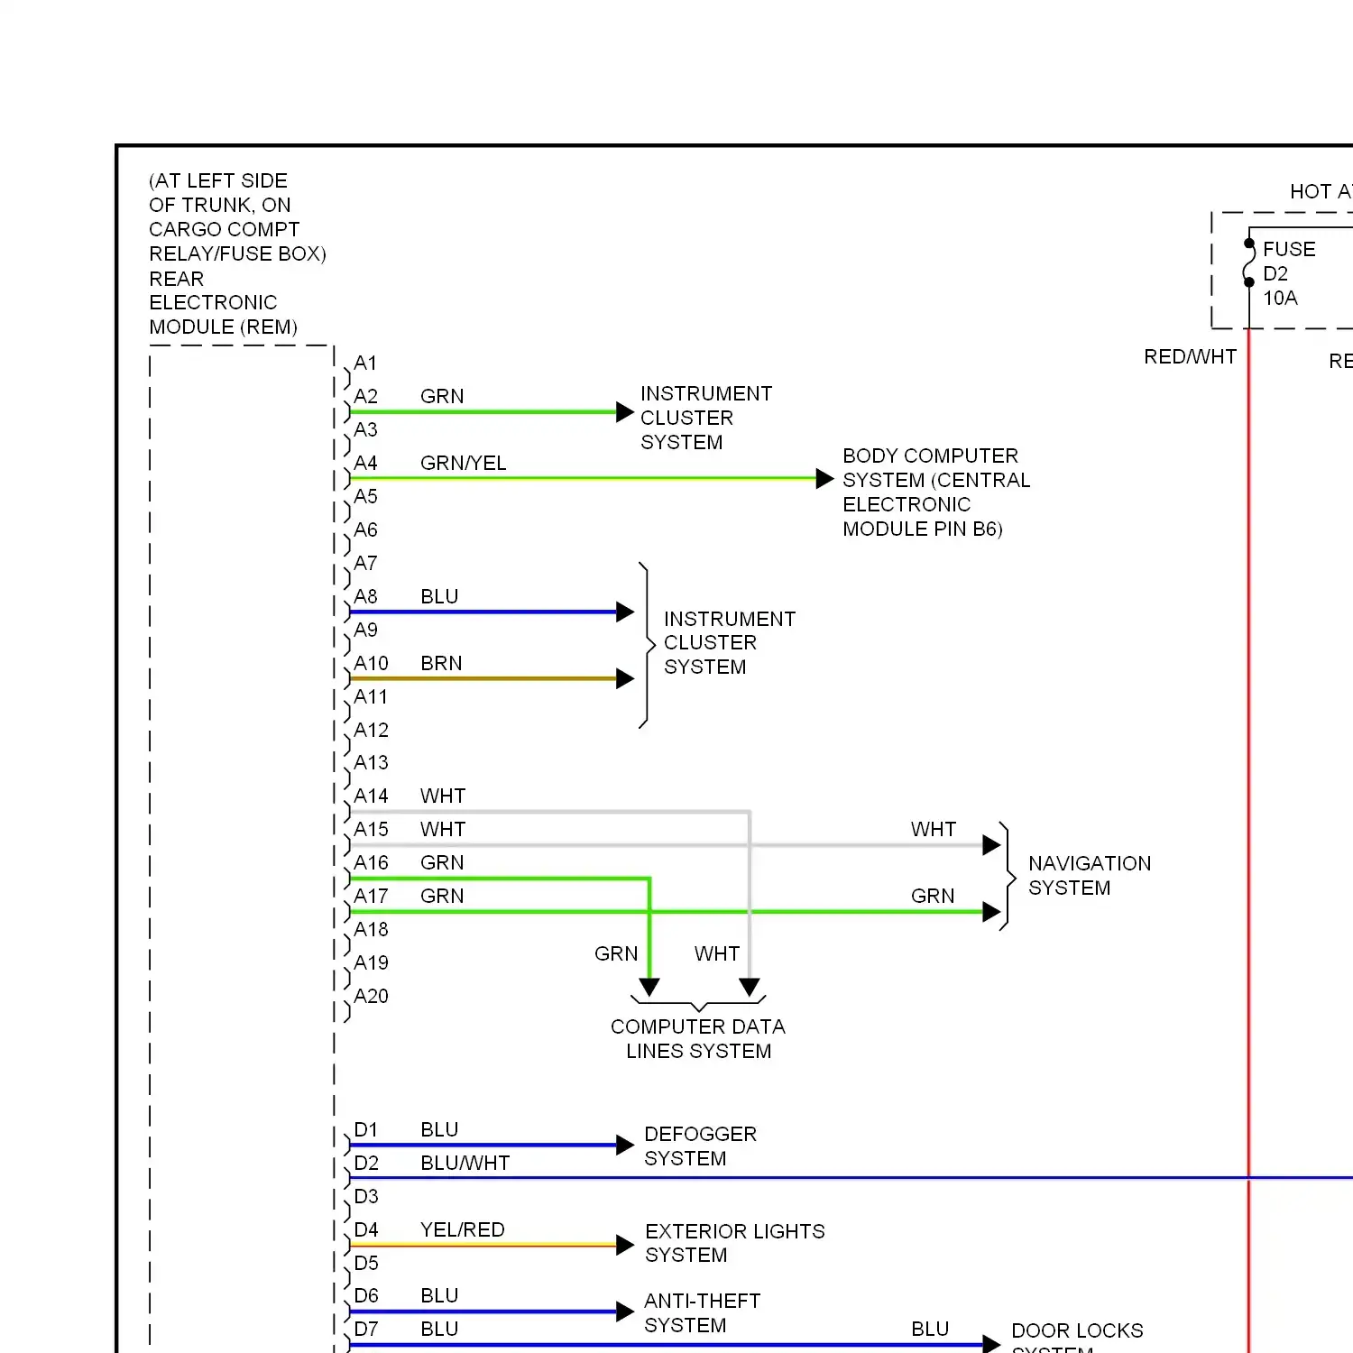Select the Defogger System text
This screenshot has height=1353, width=1353.
tap(701, 1146)
